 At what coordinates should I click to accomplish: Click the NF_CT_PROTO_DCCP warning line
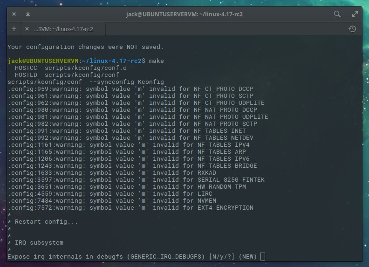click(x=130, y=89)
